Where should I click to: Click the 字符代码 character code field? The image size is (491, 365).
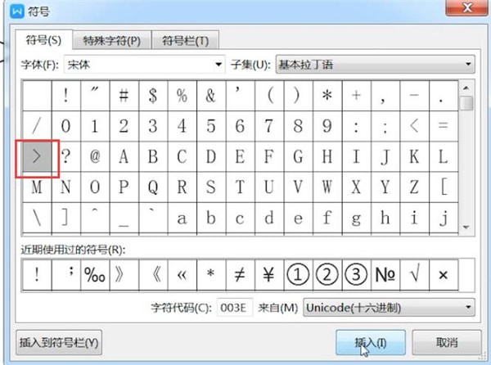tap(236, 308)
